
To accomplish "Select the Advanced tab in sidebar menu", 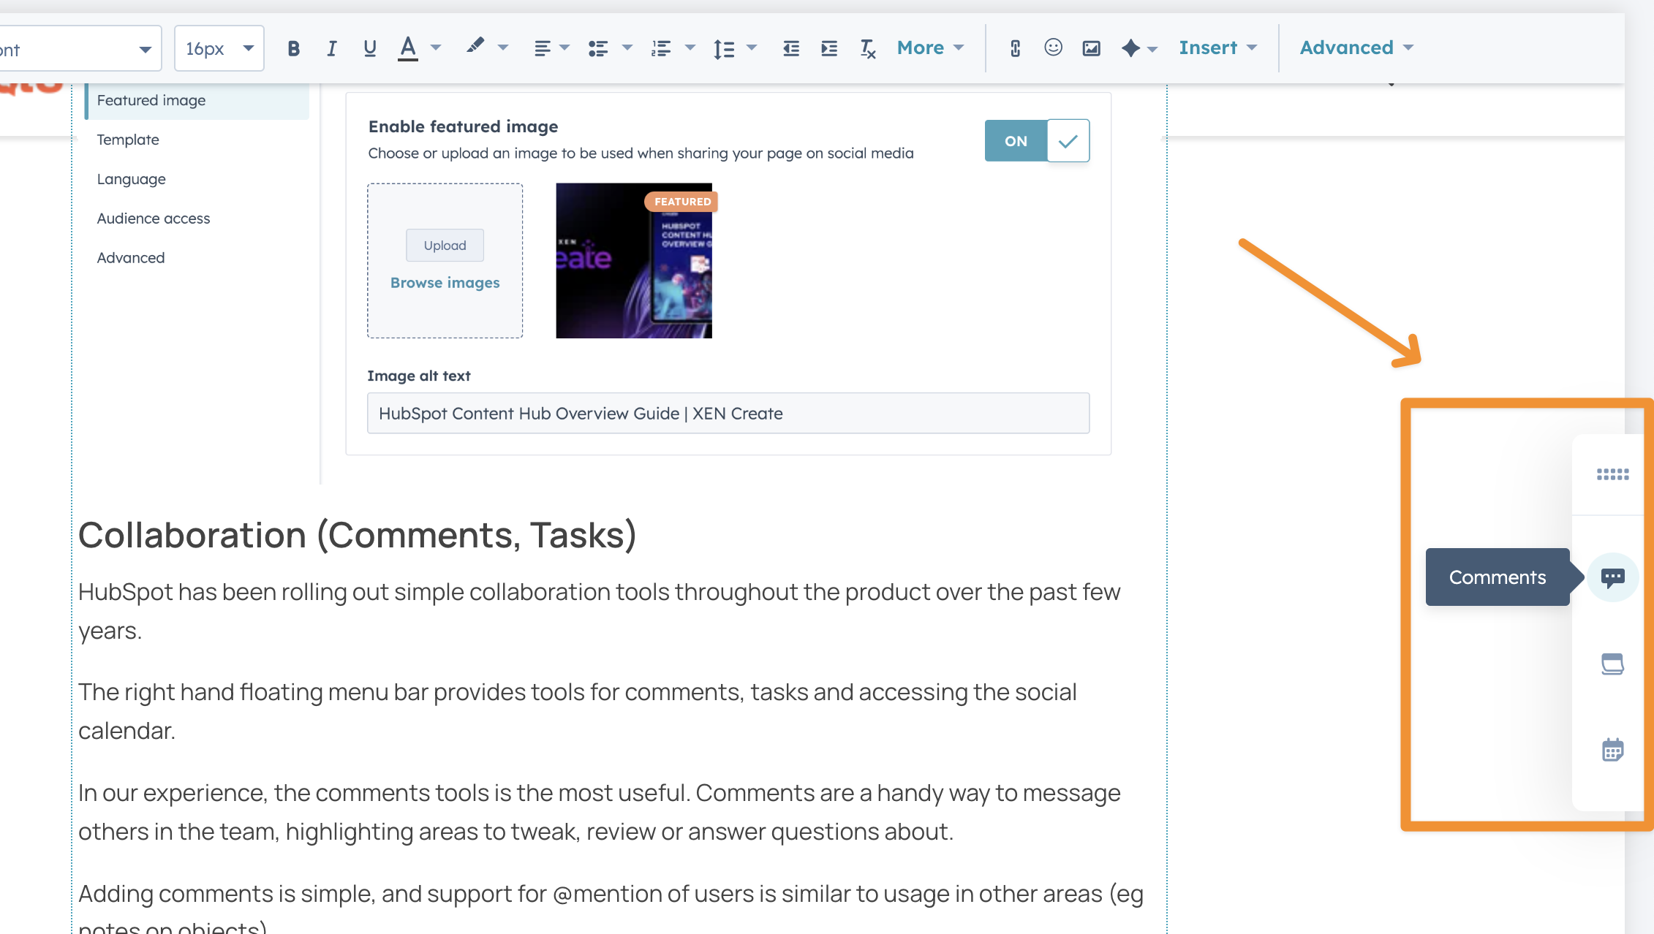I will [x=129, y=257].
